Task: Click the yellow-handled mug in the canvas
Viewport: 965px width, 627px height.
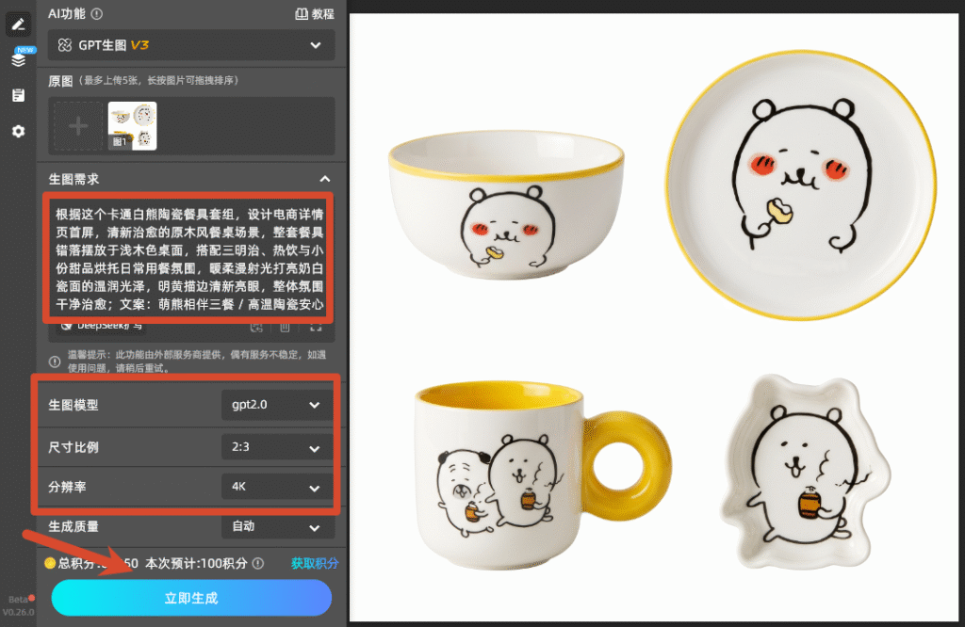Action: pyautogui.click(x=542, y=474)
